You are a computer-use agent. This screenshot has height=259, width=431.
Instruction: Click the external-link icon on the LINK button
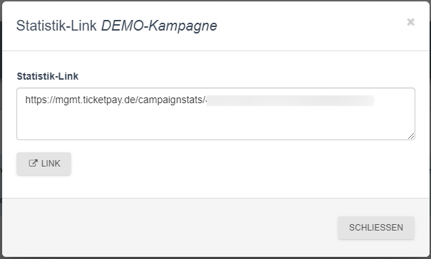tap(33, 163)
